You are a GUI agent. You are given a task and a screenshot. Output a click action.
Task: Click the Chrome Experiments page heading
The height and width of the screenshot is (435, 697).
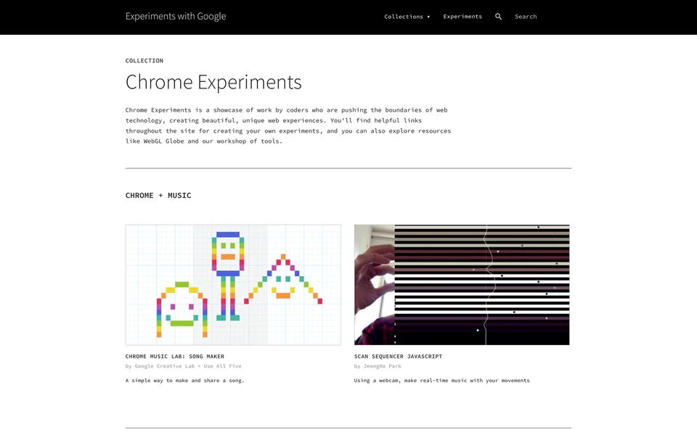[x=213, y=82]
